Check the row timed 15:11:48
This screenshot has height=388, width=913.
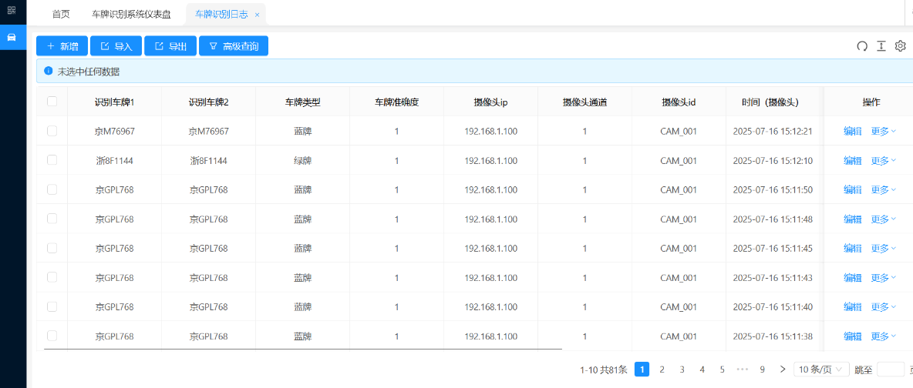pyautogui.click(x=52, y=219)
